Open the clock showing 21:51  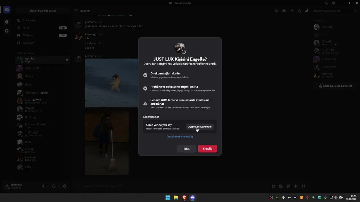coord(351,198)
